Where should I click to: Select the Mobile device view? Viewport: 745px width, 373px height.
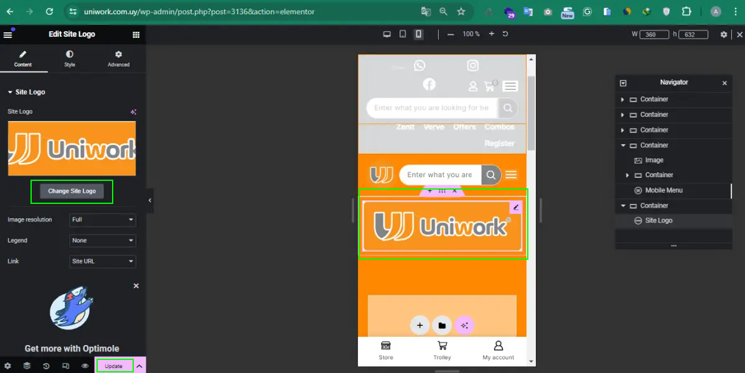419,34
